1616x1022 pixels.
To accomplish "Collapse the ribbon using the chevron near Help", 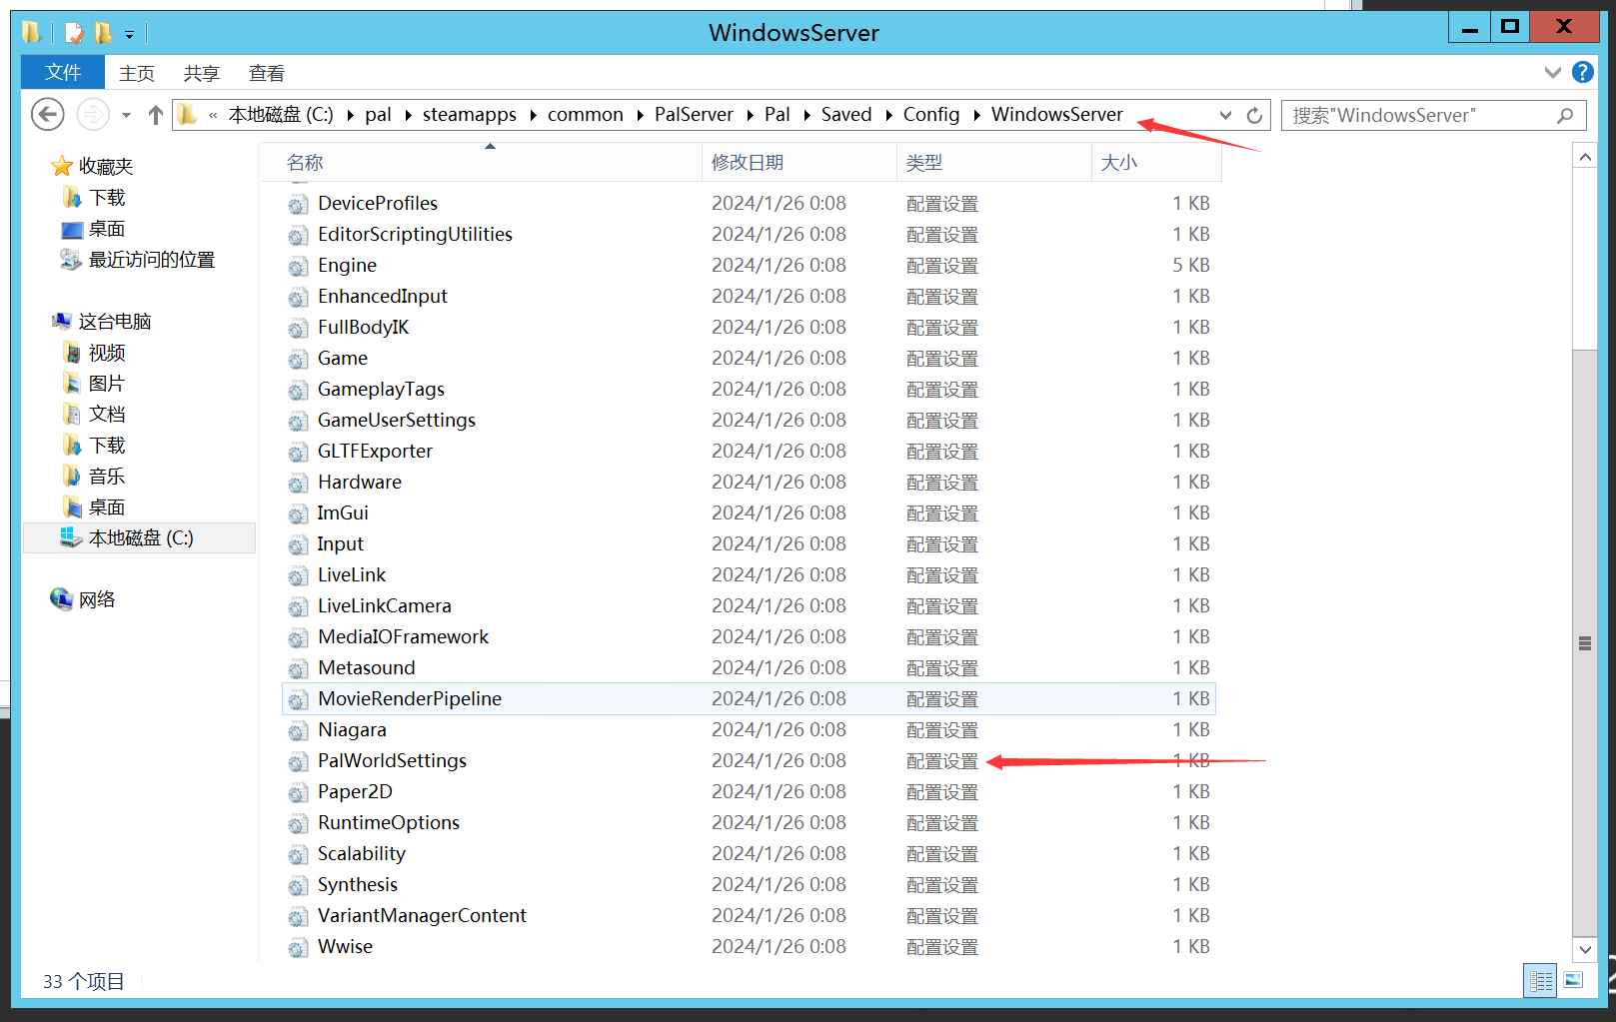I will point(1552,71).
